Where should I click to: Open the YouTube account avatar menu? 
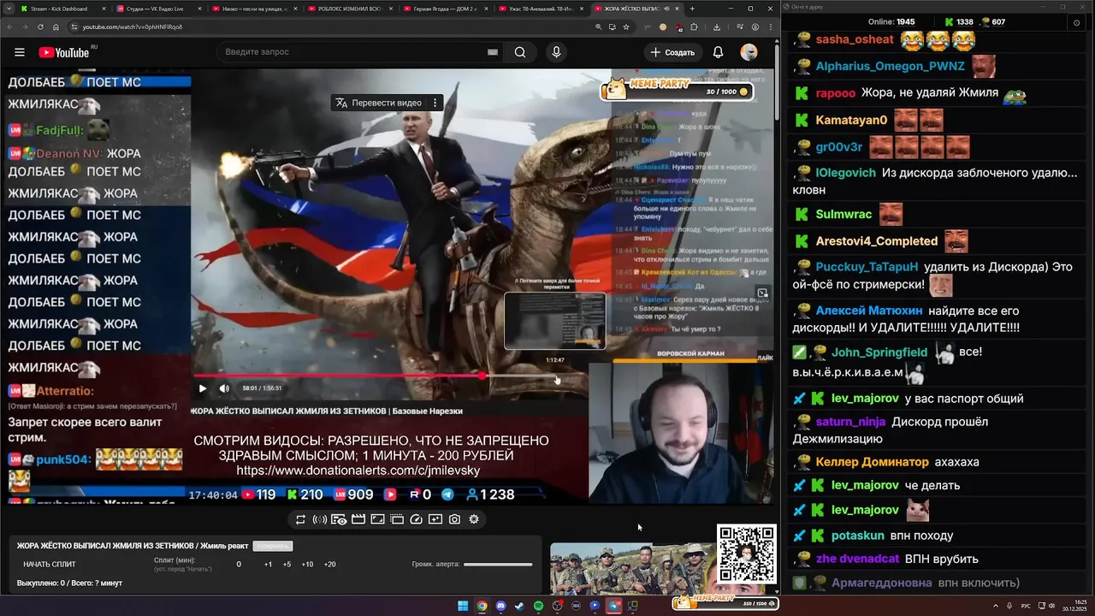(x=749, y=52)
